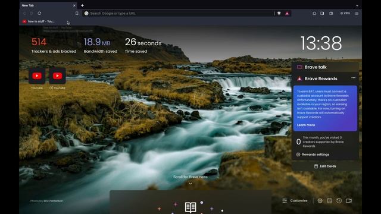Click the Brave News book icon

pos(190,207)
